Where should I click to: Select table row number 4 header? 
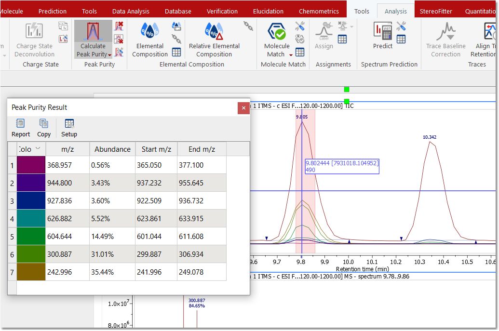click(x=12, y=218)
